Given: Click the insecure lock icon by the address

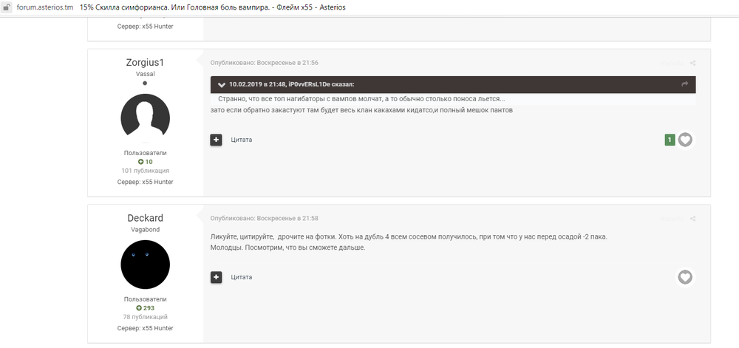Looking at the screenshot, I should point(7,7).
